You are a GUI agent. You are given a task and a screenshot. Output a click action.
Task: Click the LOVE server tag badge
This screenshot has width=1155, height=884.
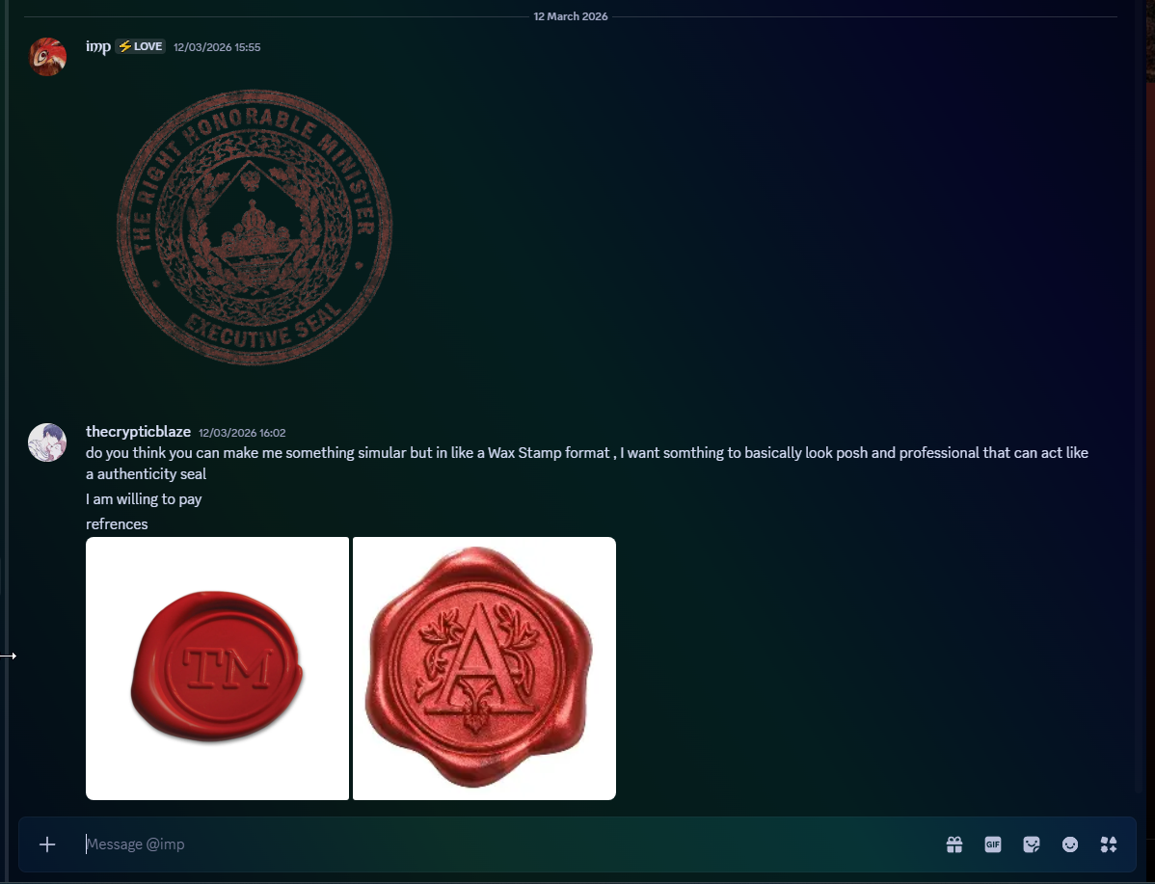pos(141,46)
